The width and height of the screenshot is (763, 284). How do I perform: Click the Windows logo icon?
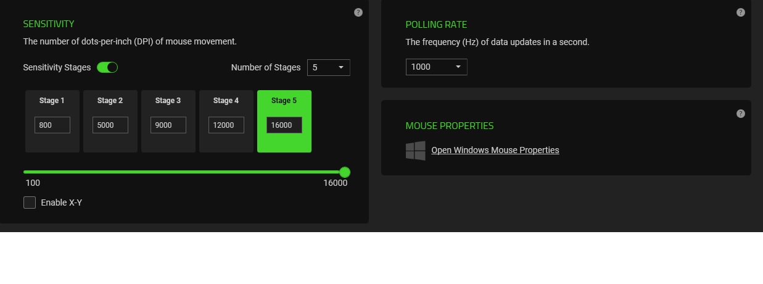[416, 151]
